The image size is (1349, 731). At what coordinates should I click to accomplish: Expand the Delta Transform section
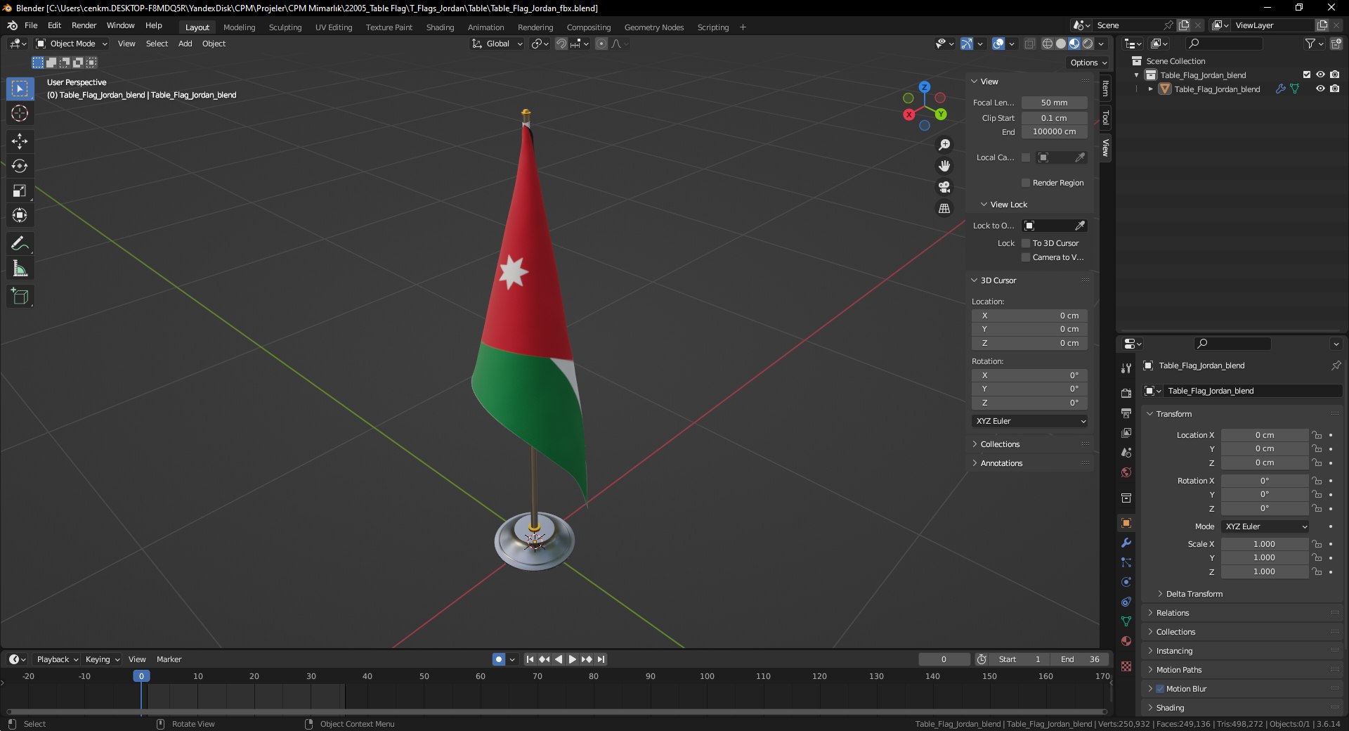click(1194, 594)
